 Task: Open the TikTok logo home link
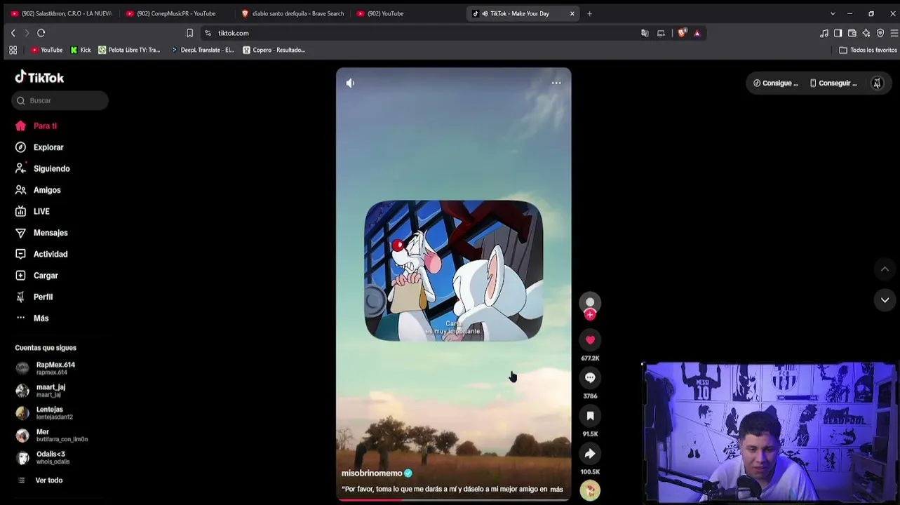(39, 77)
